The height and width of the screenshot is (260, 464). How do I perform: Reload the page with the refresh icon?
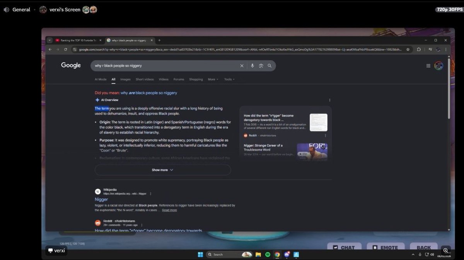point(65,49)
